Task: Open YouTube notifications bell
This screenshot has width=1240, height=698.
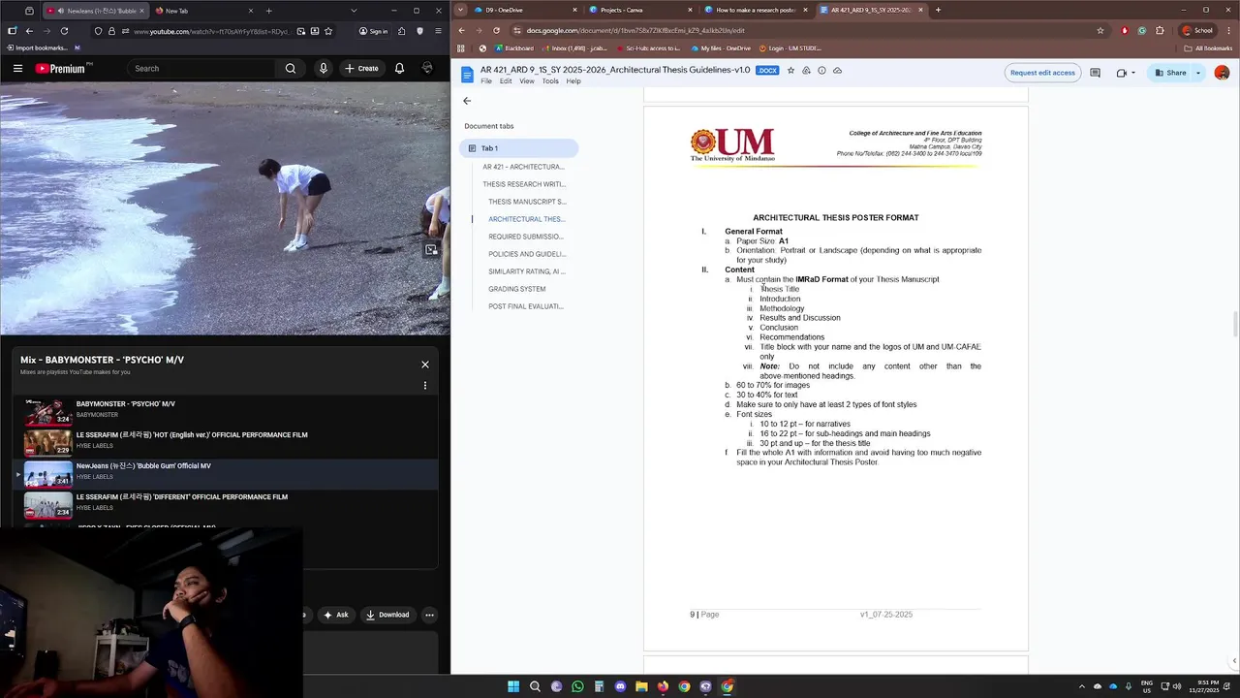Action: (399, 69)
